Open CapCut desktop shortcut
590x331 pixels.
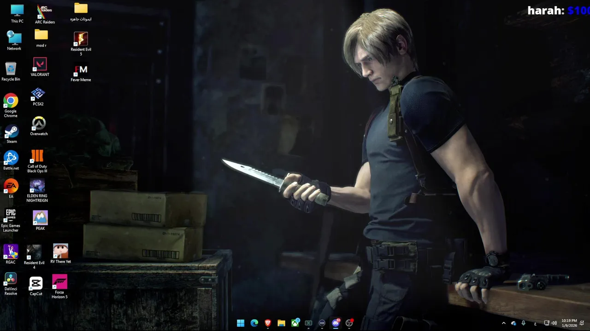click(36, 286)
